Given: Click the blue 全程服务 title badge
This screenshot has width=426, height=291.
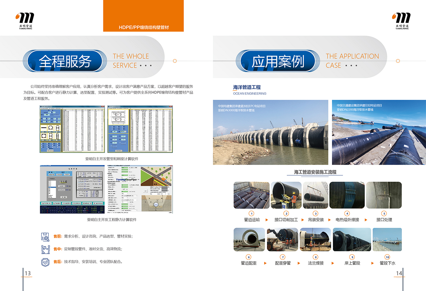Looking at the screenshot, I should [65, 61].
